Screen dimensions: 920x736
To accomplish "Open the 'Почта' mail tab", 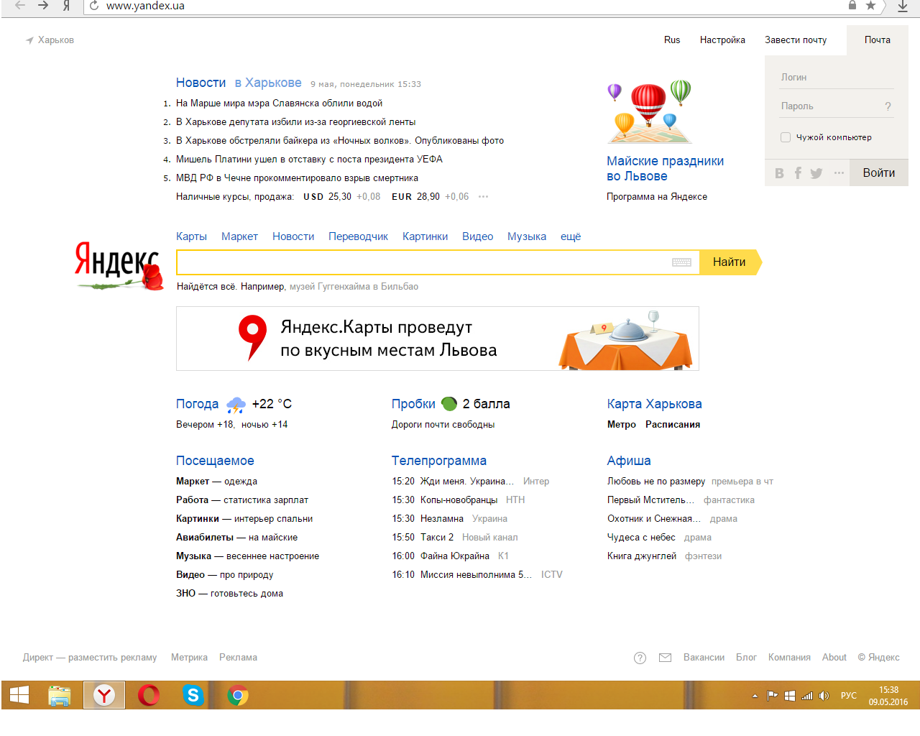I will click(x=878, y=40).
